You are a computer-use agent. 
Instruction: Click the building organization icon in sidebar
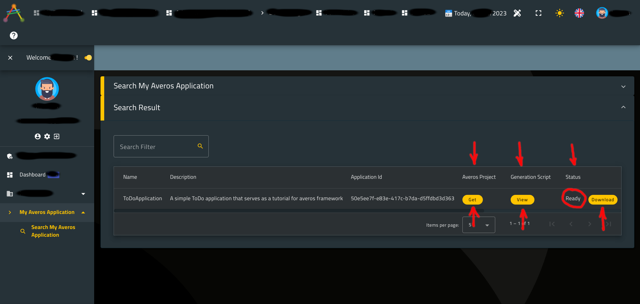point(10,194)
